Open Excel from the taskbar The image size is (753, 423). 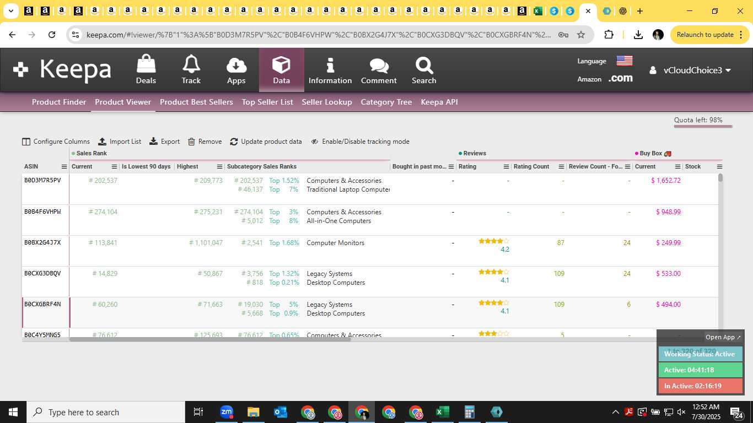442,412
